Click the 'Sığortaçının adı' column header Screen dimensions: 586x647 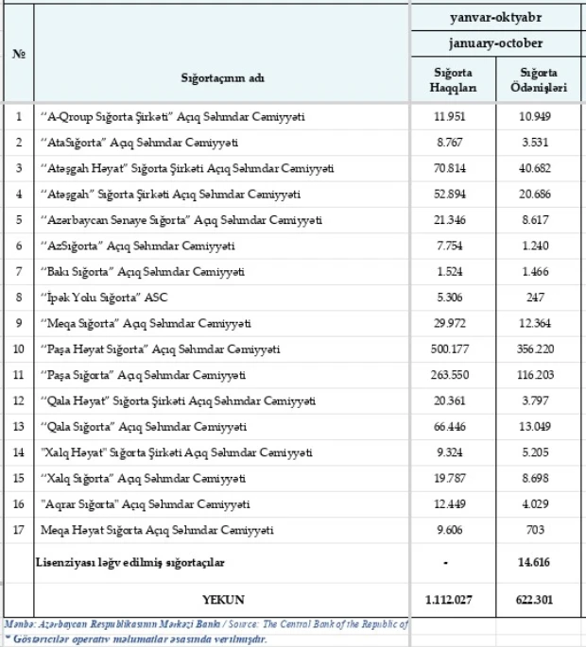click(x=223, y=80)
